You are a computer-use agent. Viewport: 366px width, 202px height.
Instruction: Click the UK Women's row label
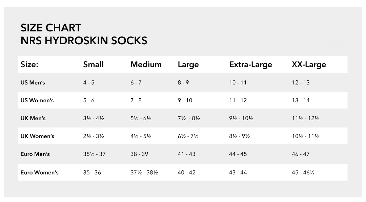(x=37, y=136)
